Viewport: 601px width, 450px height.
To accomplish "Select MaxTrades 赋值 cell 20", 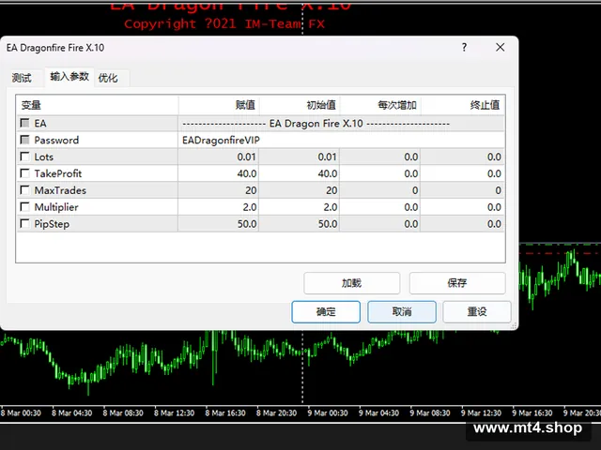I will [219, 190].
